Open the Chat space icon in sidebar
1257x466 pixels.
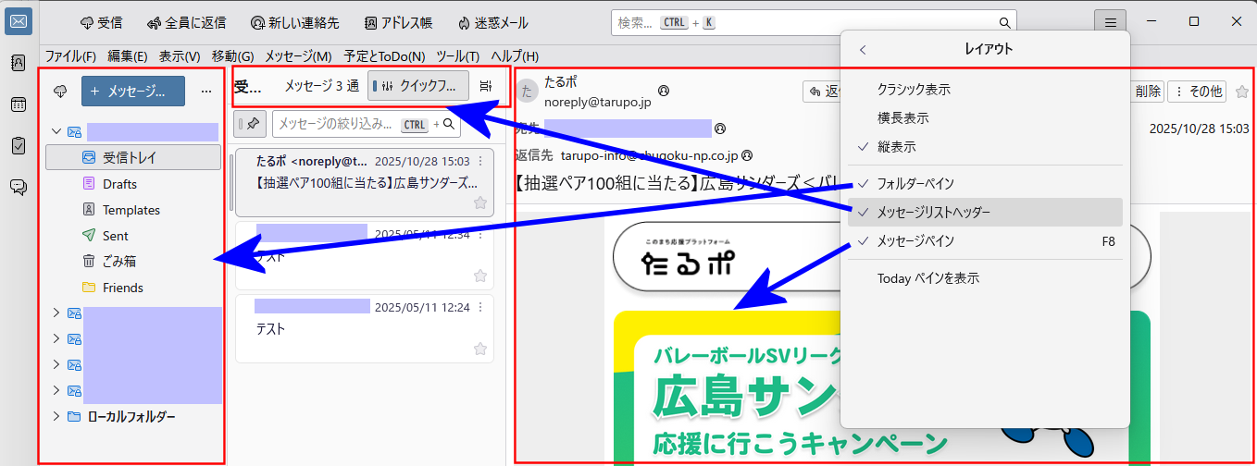18,187
